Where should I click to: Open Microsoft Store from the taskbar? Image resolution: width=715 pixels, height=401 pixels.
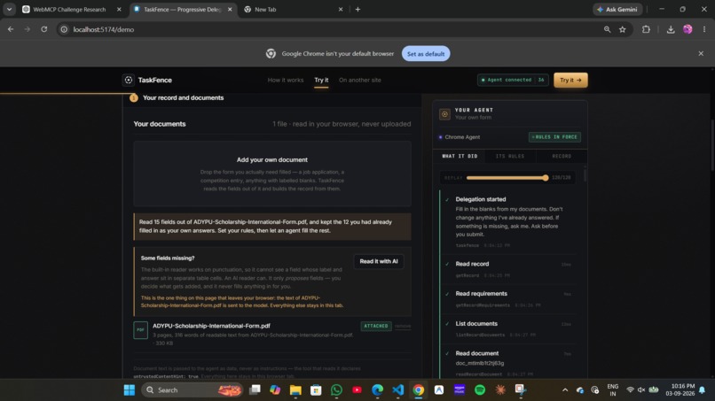point(316,390)
